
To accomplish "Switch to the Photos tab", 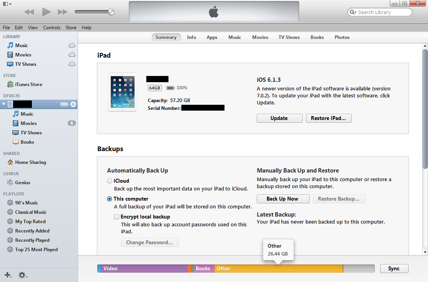I will [x=342, y=37].
